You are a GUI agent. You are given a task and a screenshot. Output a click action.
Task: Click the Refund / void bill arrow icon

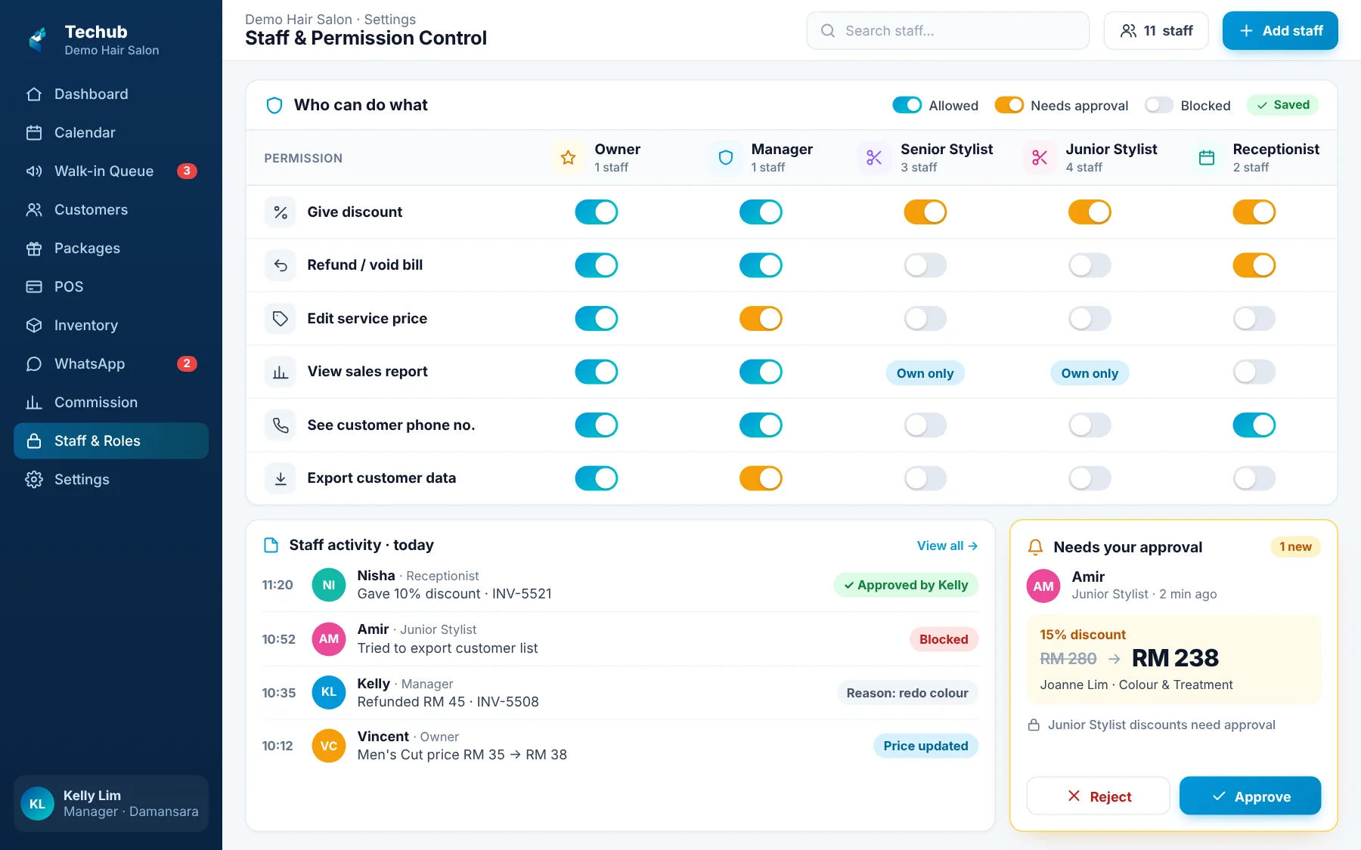281,265
